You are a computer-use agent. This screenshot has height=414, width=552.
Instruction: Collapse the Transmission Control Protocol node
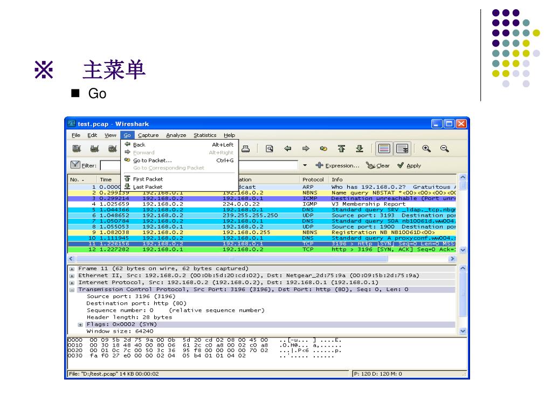72,289
